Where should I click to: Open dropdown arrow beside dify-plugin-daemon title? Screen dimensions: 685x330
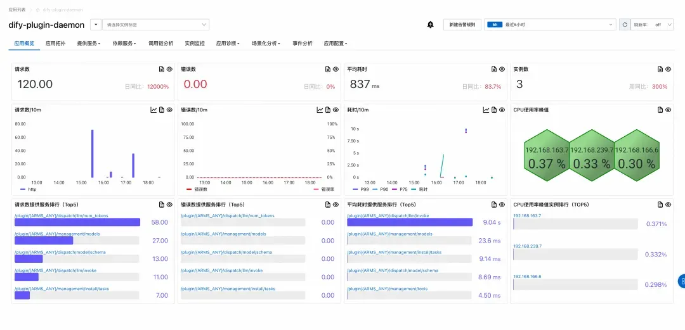pyautogui.click(x=96, y=25)
